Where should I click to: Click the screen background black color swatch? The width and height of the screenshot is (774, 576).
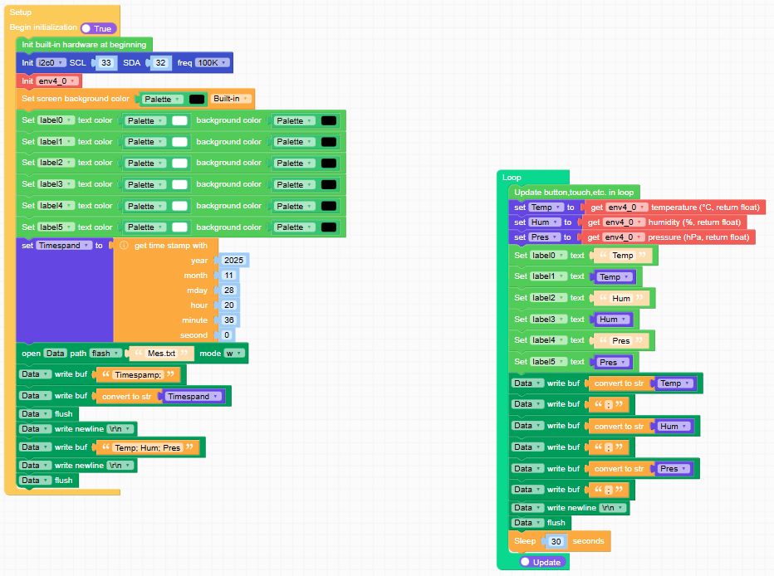(197, 99)
